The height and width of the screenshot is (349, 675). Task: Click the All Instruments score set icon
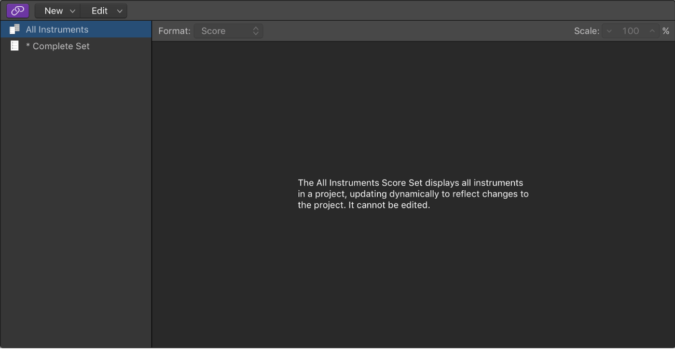(15, 30)
